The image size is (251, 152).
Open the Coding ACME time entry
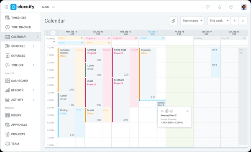tap(67, 123)
